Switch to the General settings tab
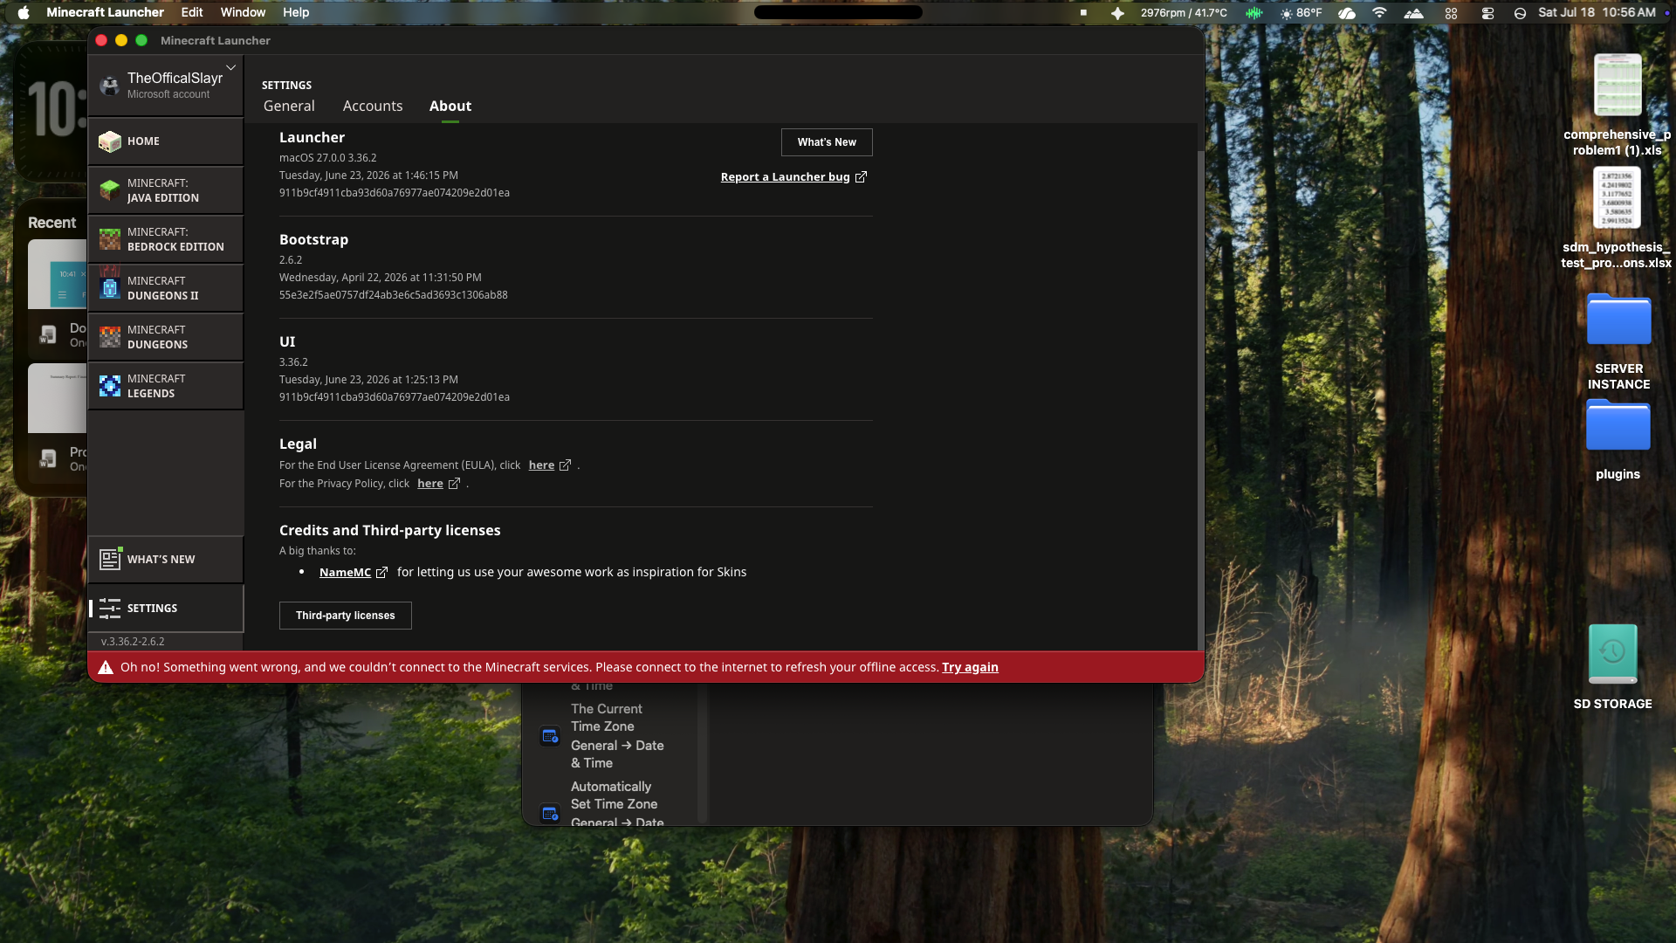1676x943 pixels. (x=289, y=106)
